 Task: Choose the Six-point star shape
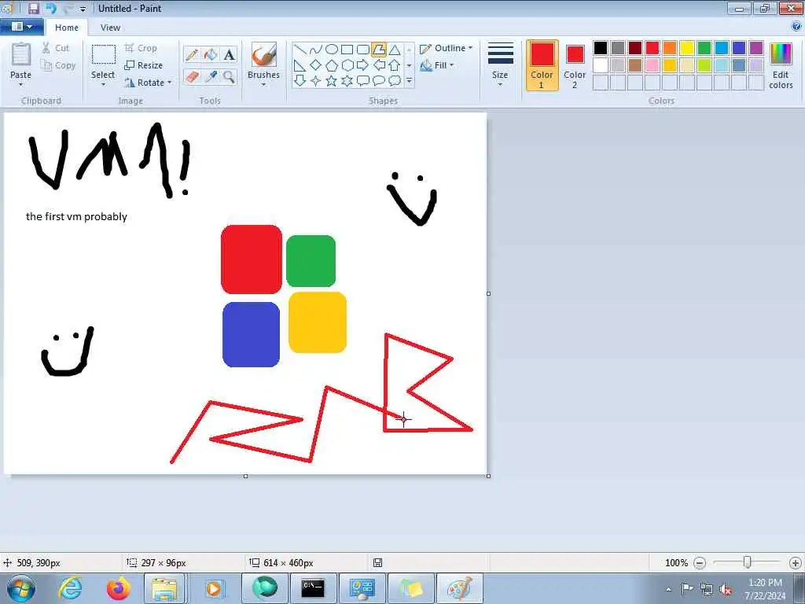pyautogui.click(x=347, y=81)
